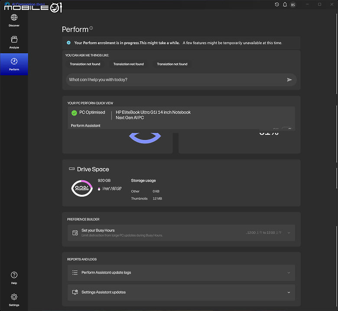The height and width of the screenshot is (311, 338).
Task: Click the 'PREFERENCE BUILDER' section heading
Action: click(x=83, y=219)
